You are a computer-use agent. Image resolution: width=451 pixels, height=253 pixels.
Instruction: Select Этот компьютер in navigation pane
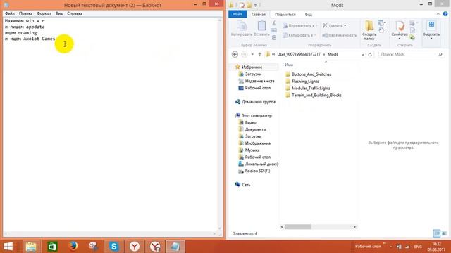257,115
